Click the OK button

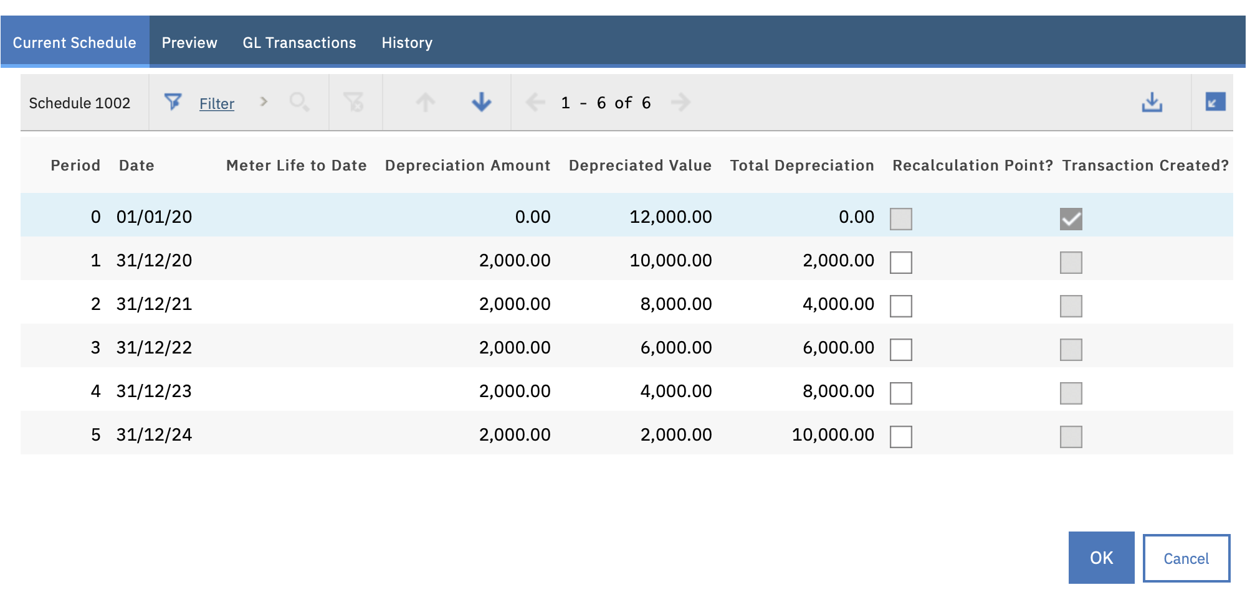click(1100, 557)
